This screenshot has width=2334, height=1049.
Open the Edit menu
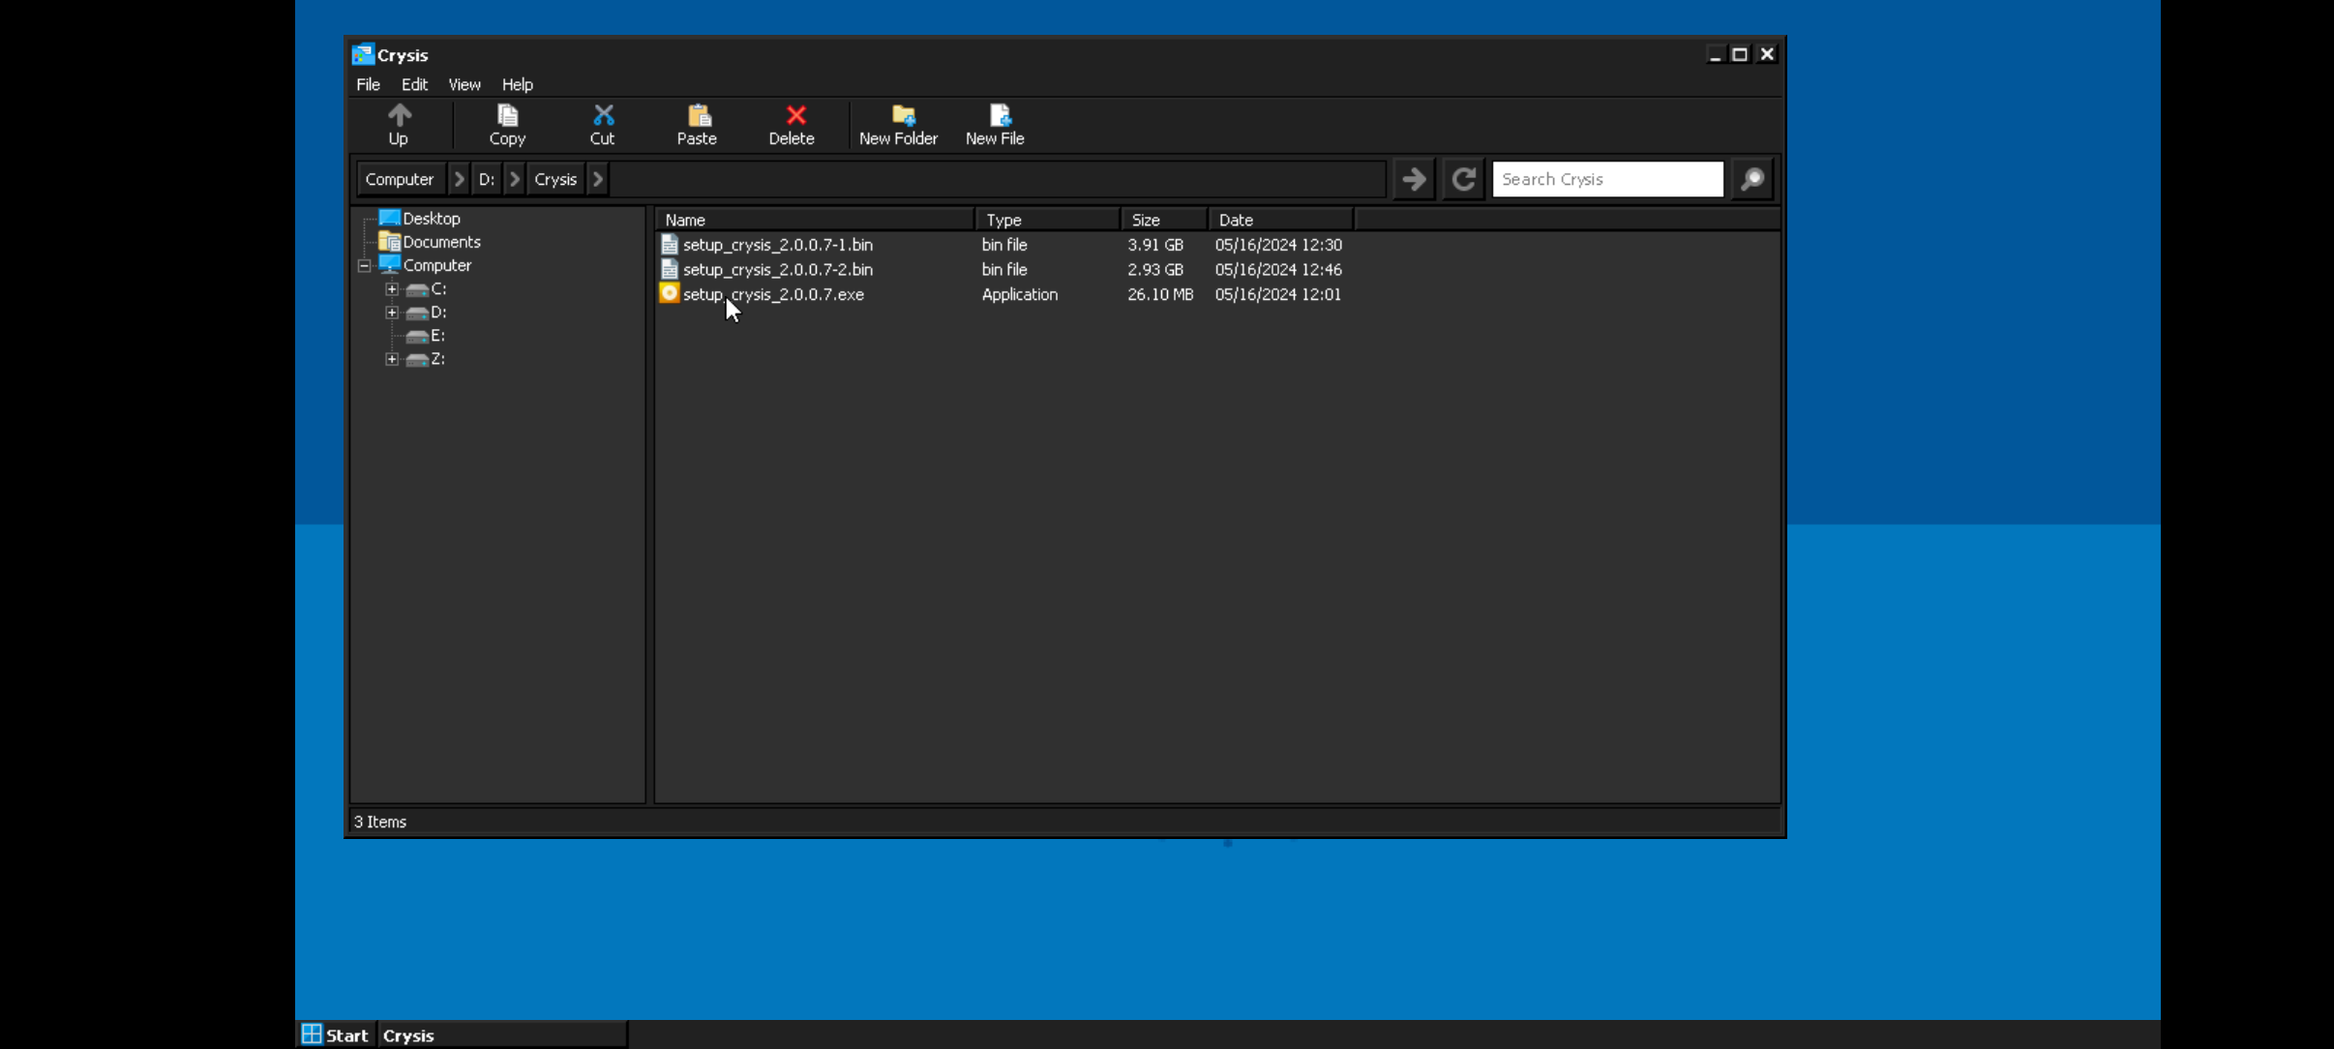coord(414,84)
